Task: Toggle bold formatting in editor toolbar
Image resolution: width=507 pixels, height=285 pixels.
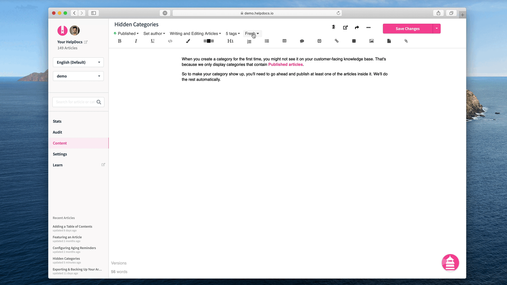Action: click(x=120, y=41)
